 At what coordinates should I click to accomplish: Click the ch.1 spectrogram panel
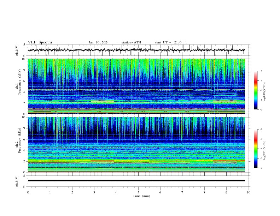136,86
